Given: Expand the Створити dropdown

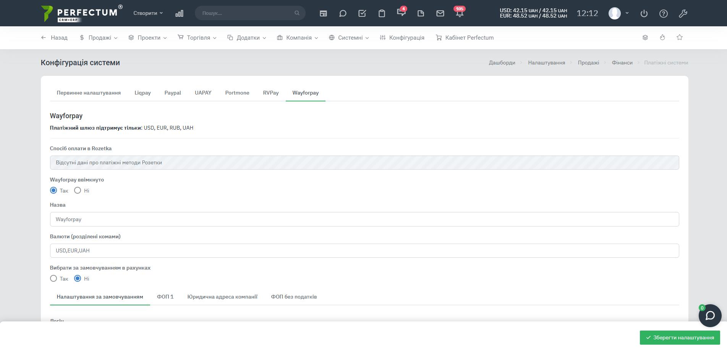Looking at the screenshot, I should tap(148, 13).
